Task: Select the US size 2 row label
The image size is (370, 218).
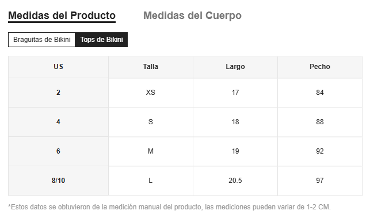Action: pyautogui.click(x=58, y=93)
